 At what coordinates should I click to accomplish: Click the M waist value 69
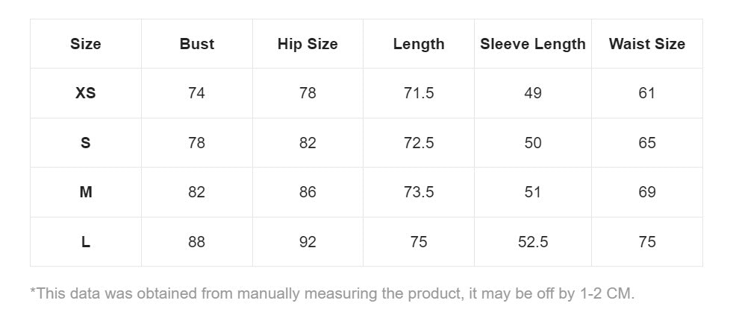pyautogui.click(x=646, y=192)
